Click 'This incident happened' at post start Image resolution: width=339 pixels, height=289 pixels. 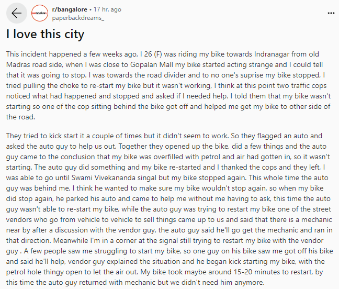(42, 54)
